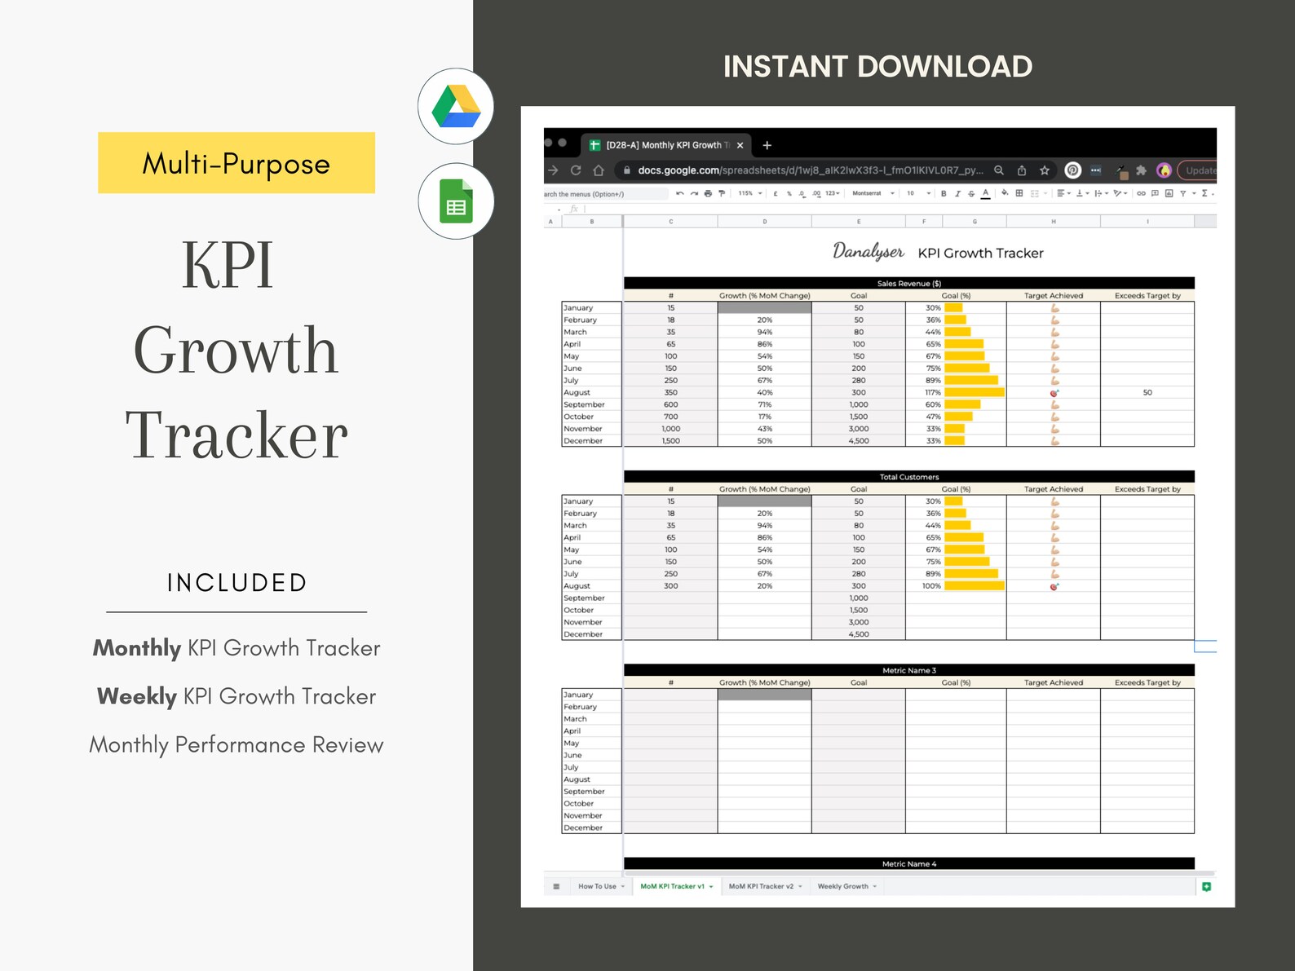
Task: Bookmark page with star icon
Action: [1045, 170]
